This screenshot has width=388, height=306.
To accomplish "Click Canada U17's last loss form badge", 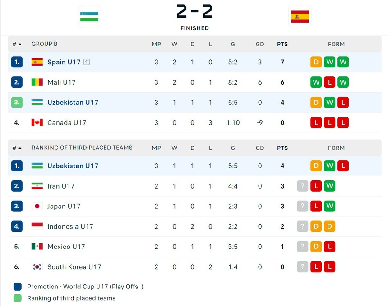I will (x=343, y=123).
